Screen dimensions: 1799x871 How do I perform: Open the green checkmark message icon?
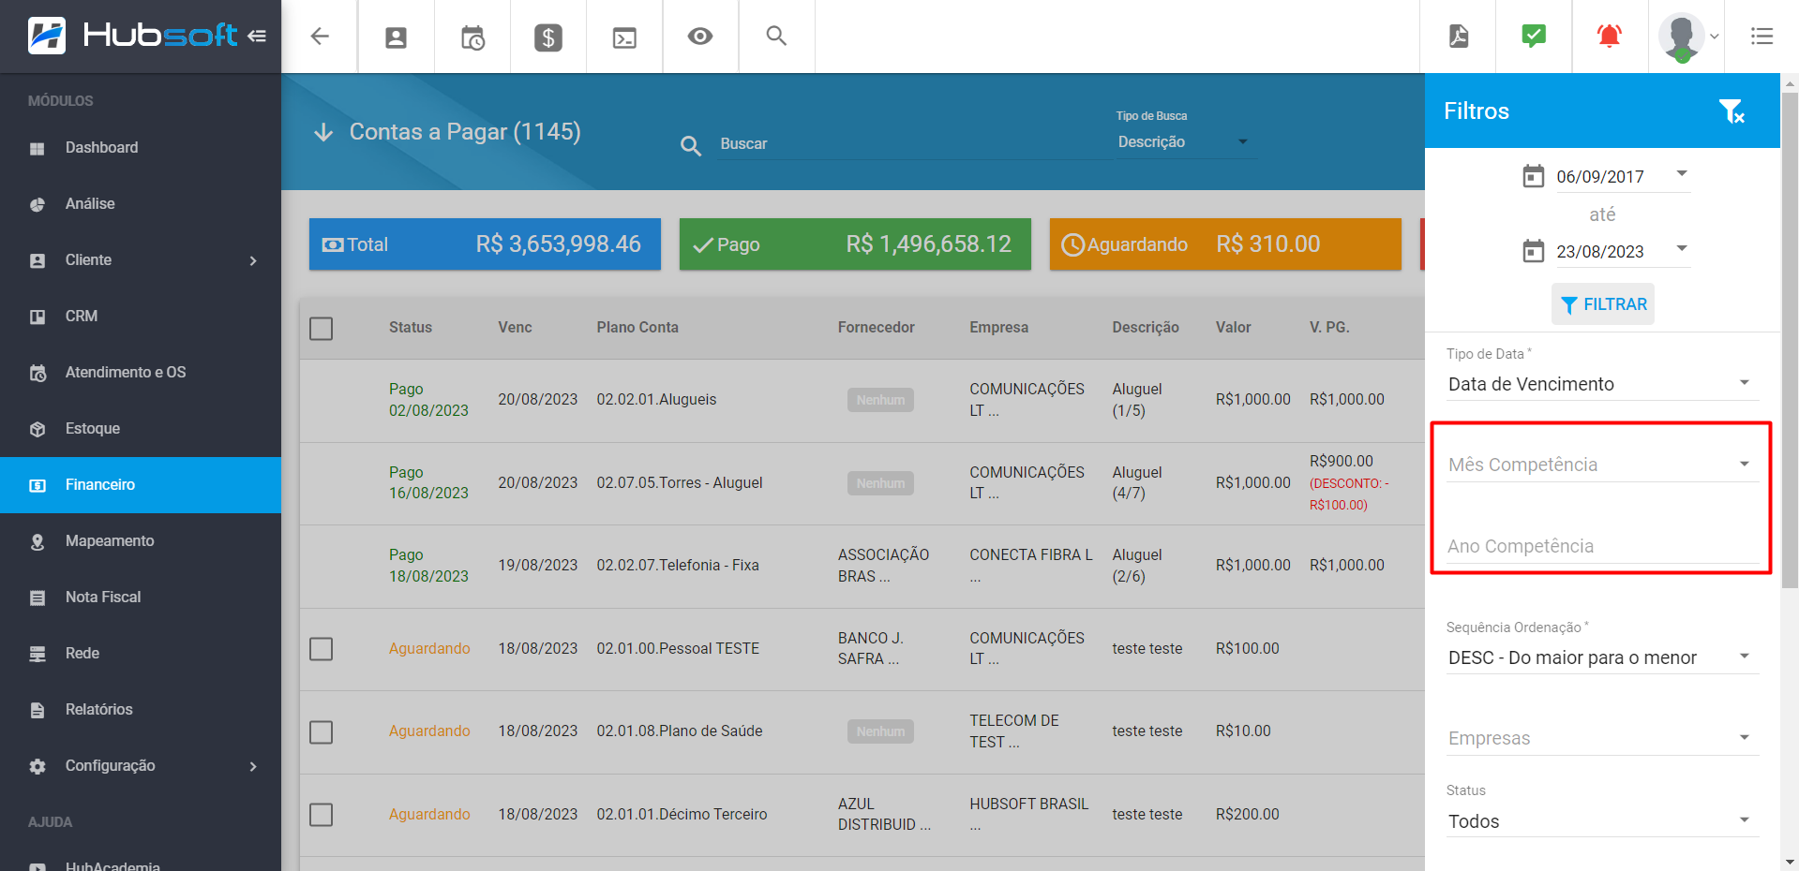[x=1534, y=36]
